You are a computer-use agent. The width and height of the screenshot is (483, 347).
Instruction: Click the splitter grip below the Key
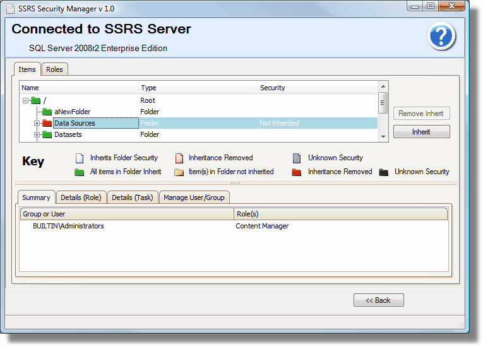236,183
